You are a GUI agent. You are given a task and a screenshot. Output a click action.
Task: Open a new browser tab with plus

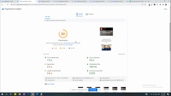(x=149, y=2)
